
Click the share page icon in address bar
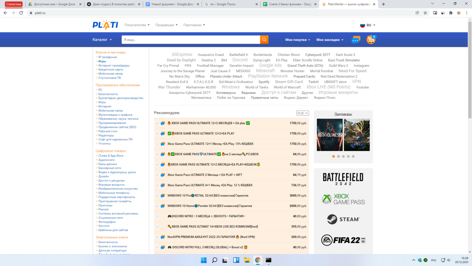click(x=417, y=13)
